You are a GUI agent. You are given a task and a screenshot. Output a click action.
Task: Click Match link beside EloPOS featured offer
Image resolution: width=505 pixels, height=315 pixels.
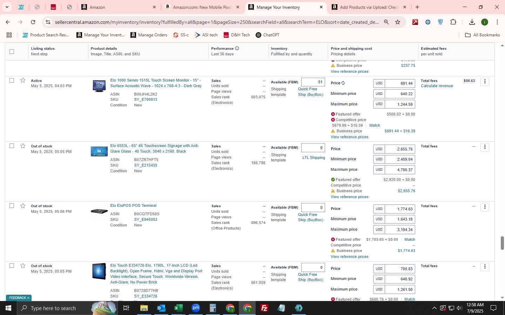click(x=410, y=239)
